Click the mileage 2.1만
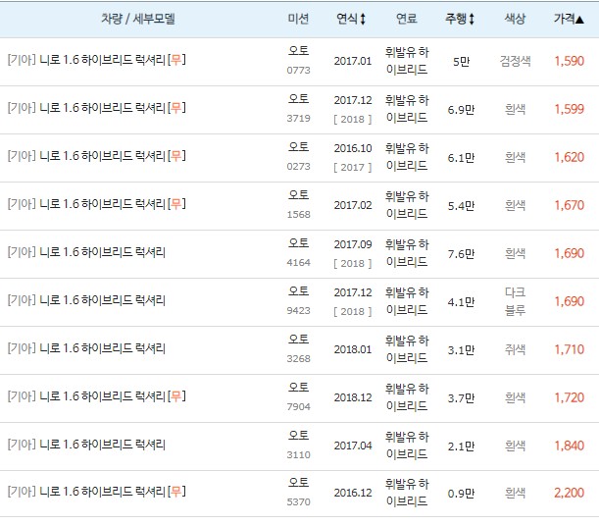 point(461,446)
